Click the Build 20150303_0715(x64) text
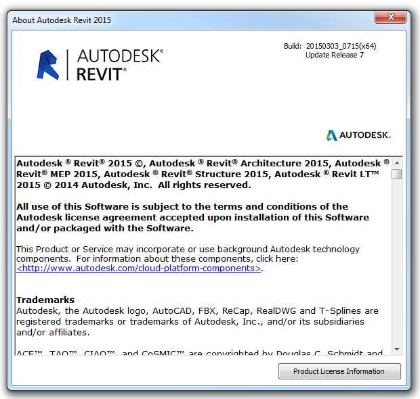 [330, 46]
